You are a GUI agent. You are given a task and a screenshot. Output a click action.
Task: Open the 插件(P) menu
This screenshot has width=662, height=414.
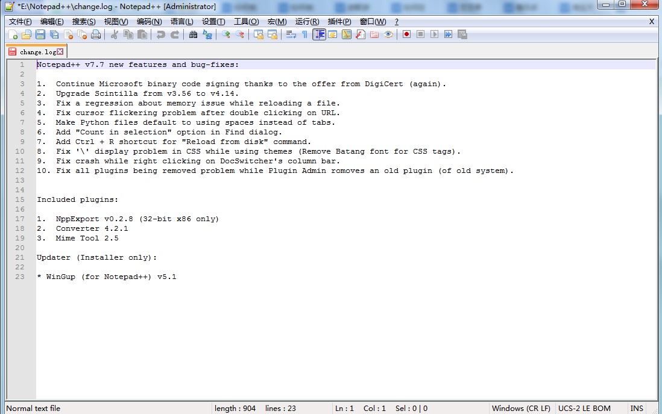339,21
